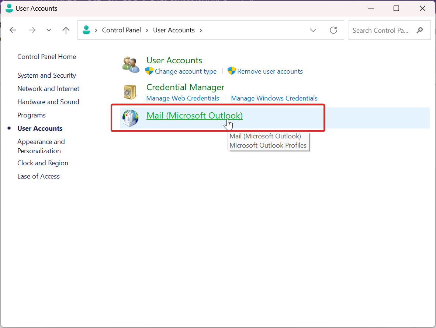
Task: Open recent locations dropdown arrow
Action: click(x=49, y=30)
